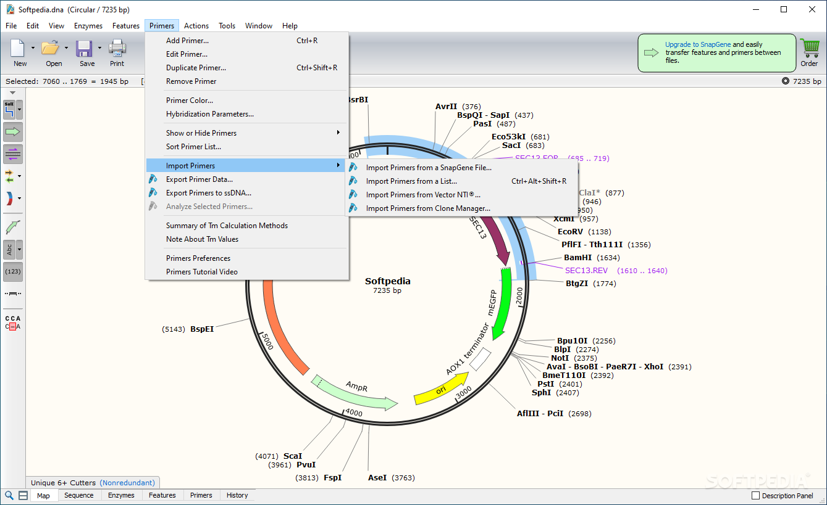Click icon next to Import Primers from Vector NTI
The image size is (827, 505).
353,195
